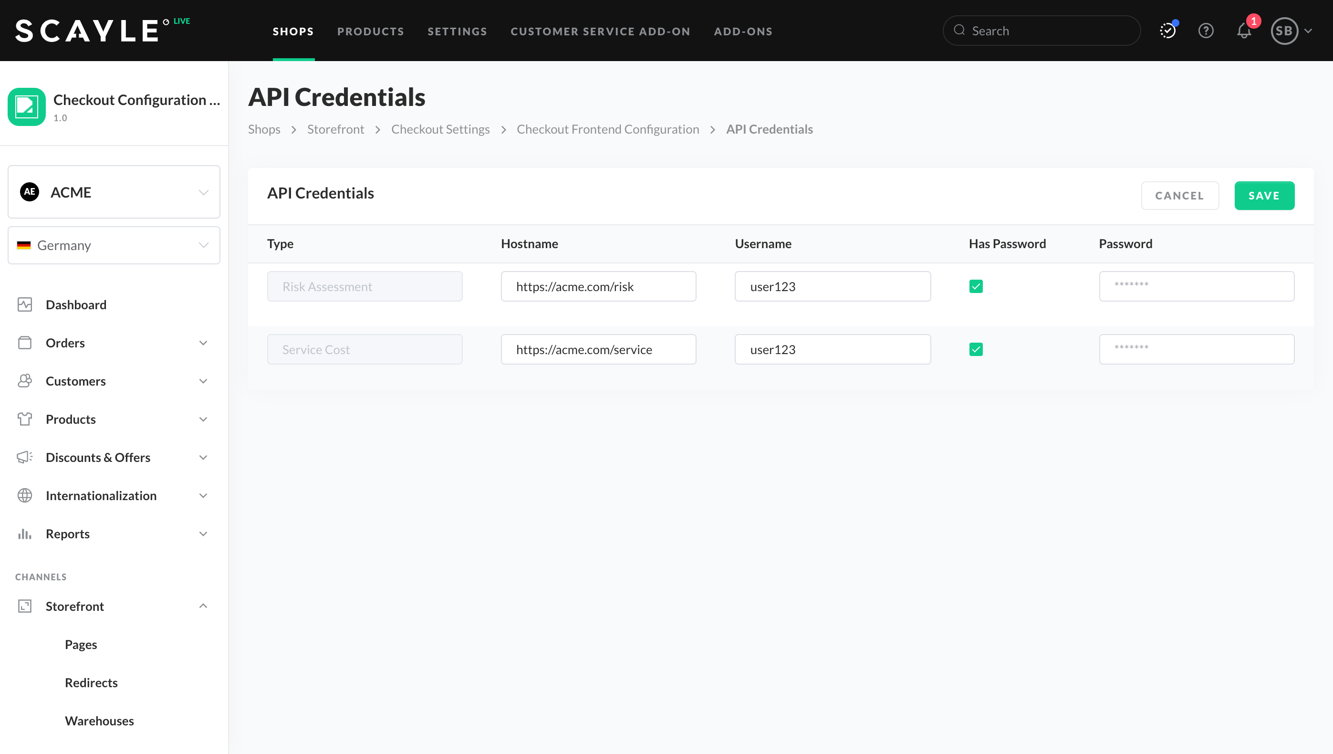Switch to the Products top tab
The height and width of the screenshot is (754, 1333).
tap(370, 31)
